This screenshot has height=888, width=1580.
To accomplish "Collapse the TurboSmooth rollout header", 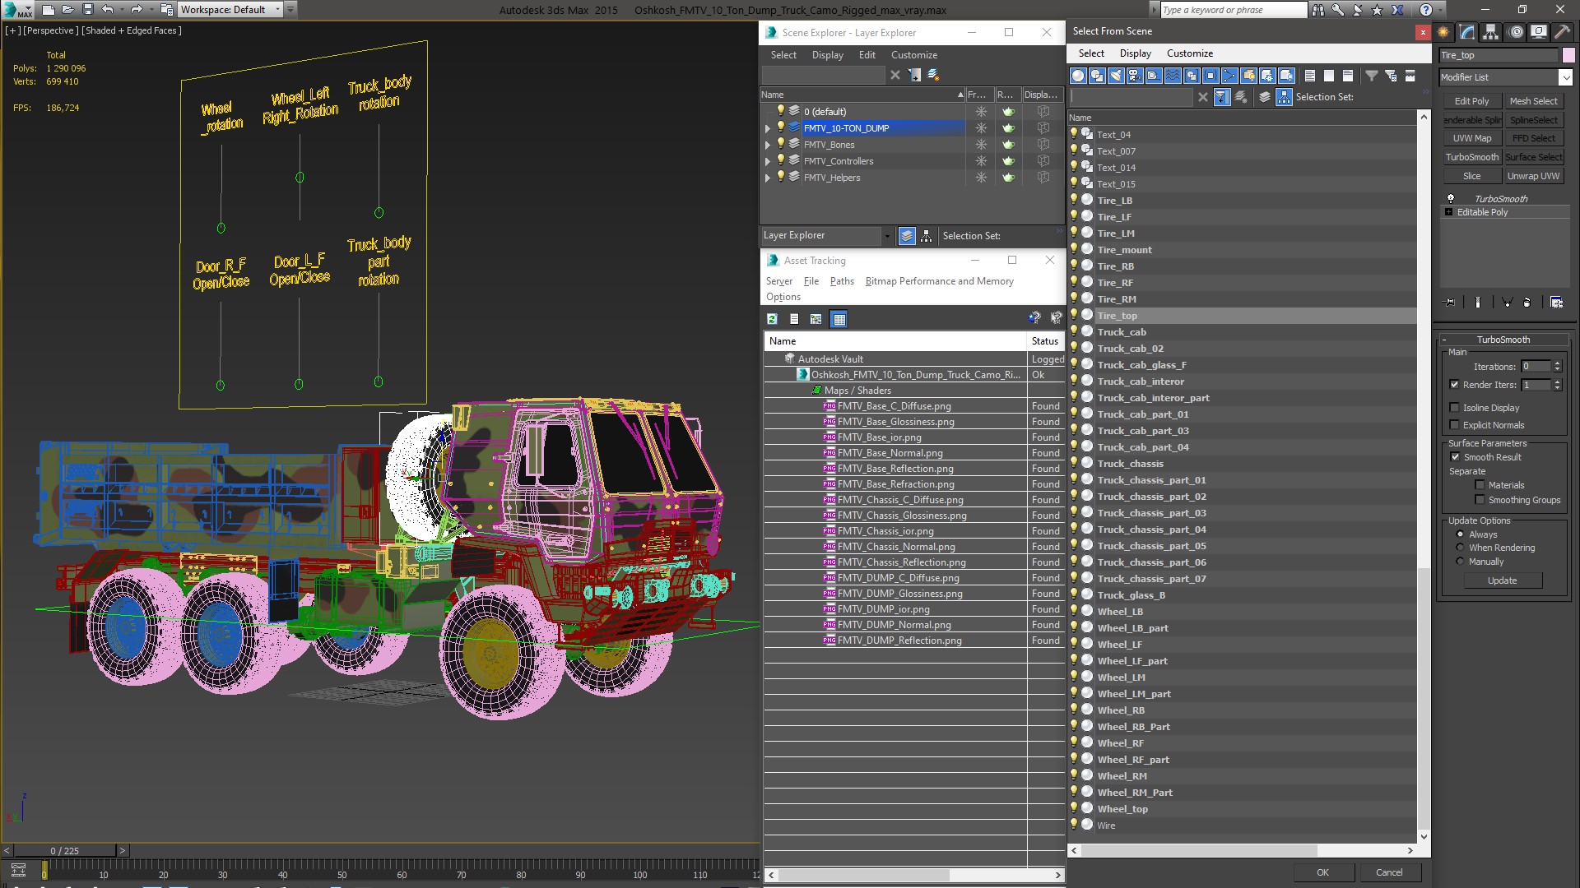I will tap(1503, 340).
